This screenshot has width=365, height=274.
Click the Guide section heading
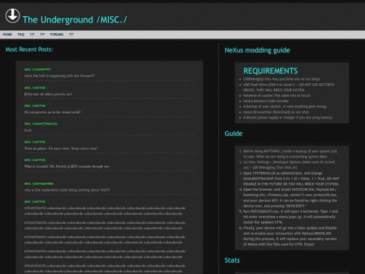coord(233,133)
